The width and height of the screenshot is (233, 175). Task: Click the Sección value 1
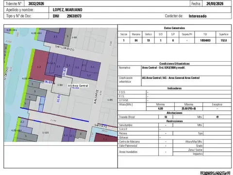coord(124,40)
